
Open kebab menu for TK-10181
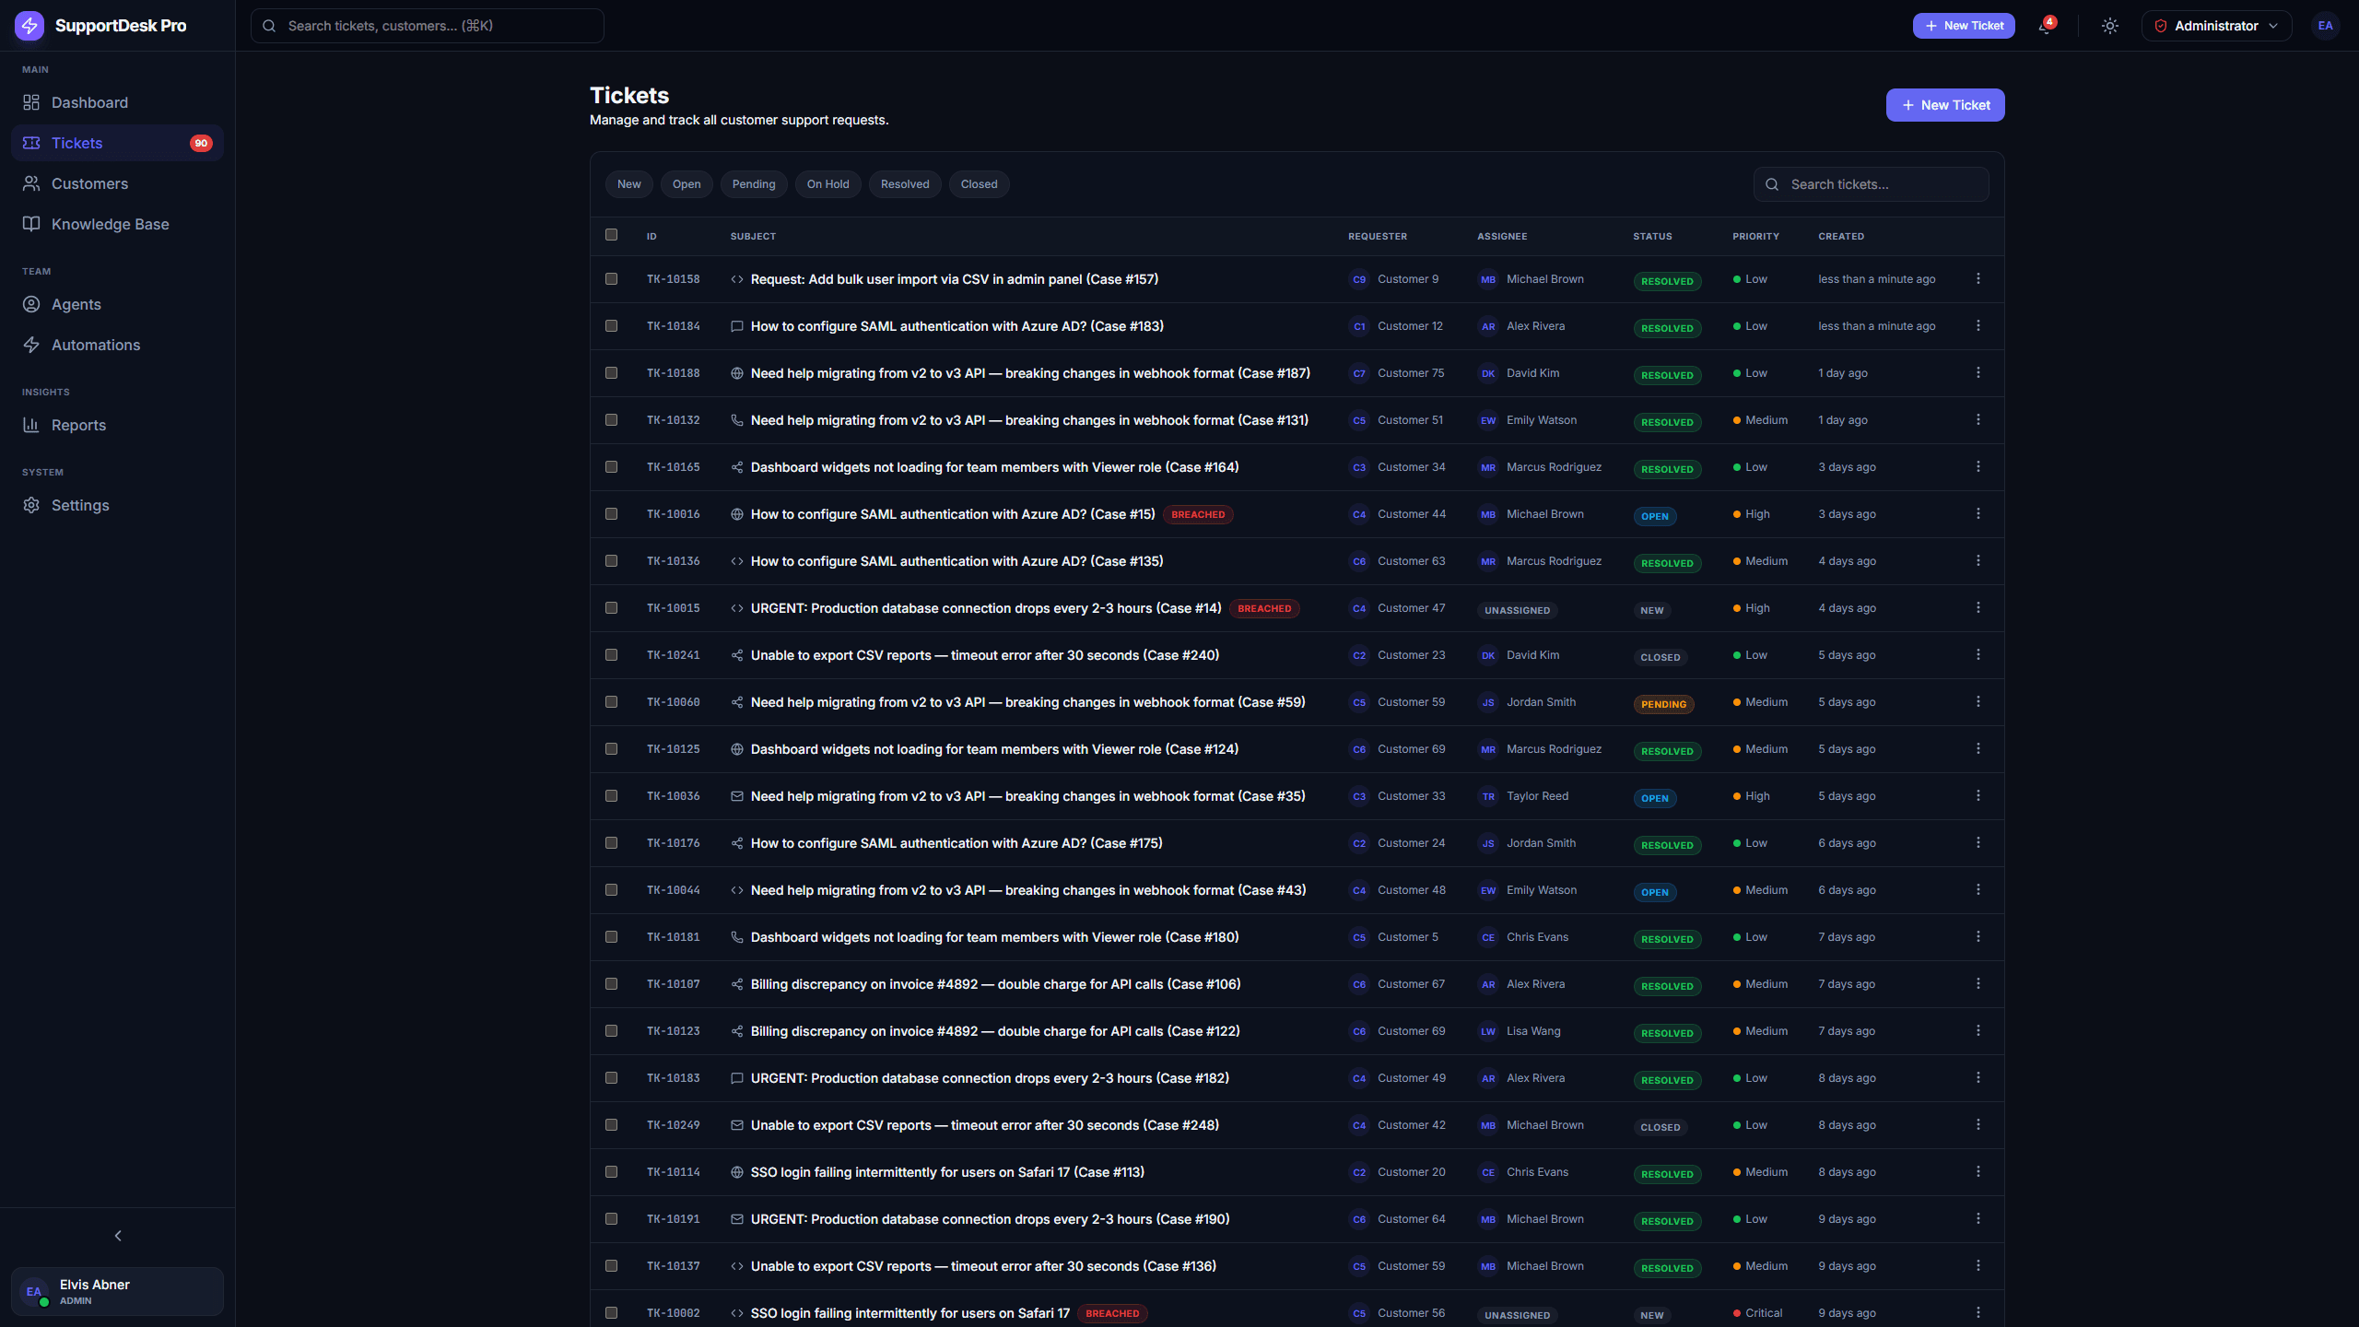tap(1978, 937)
